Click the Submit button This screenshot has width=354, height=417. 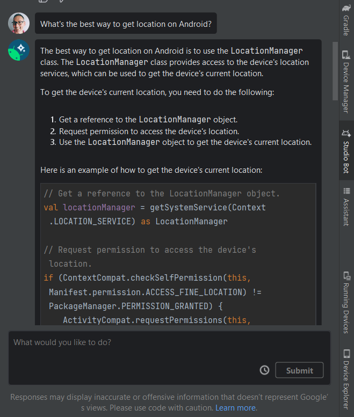[x=299, y=370]
